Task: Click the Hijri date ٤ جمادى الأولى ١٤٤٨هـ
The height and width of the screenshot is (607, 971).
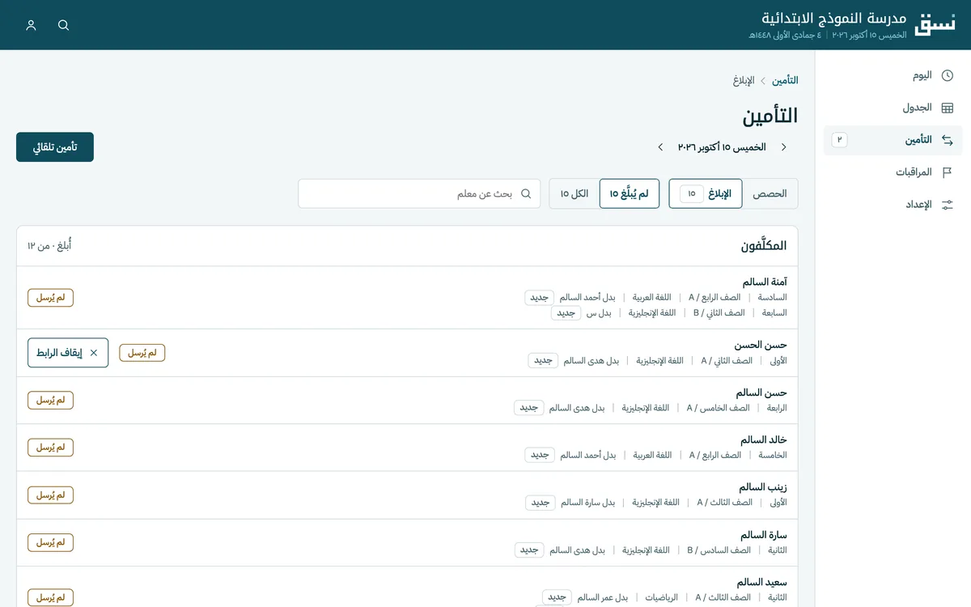Action: 785,36
